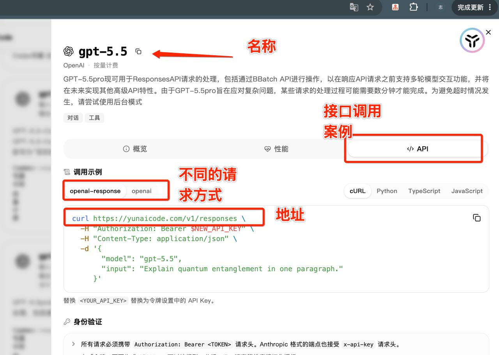499x355 pixels.
Task: Click the GPT-5.5pro description paragraph
Action: [276, 91]
